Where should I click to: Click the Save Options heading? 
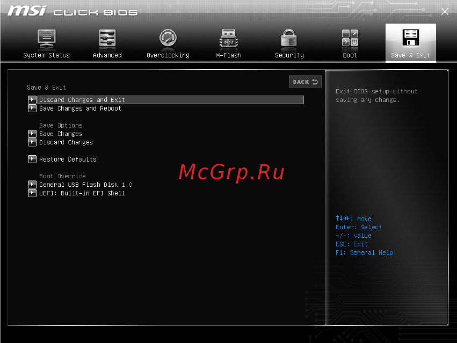[61, 125]
